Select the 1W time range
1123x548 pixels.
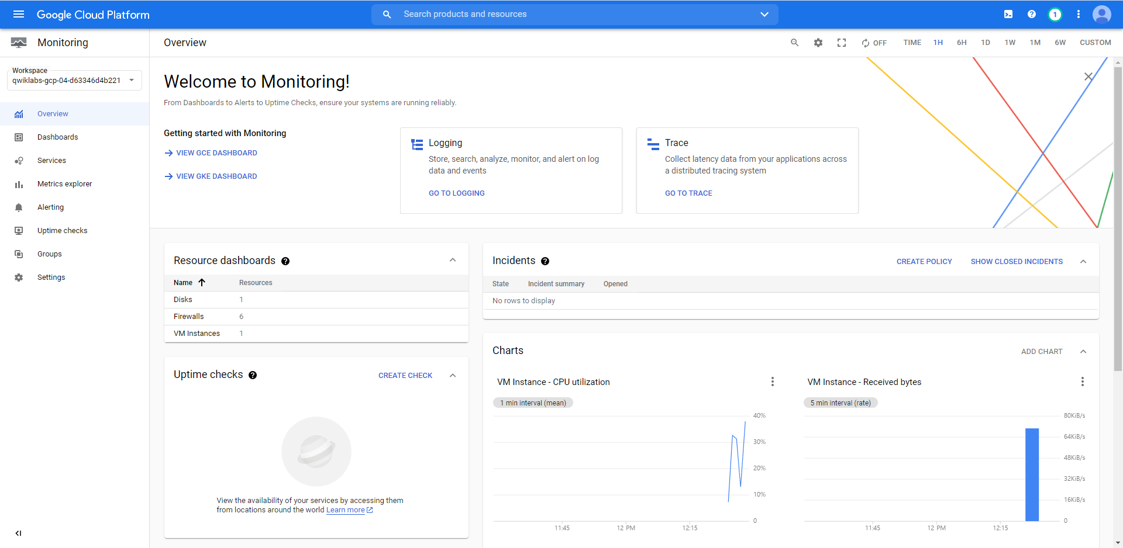1010,43
